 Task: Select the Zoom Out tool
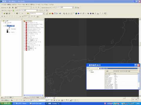[66, 13]
